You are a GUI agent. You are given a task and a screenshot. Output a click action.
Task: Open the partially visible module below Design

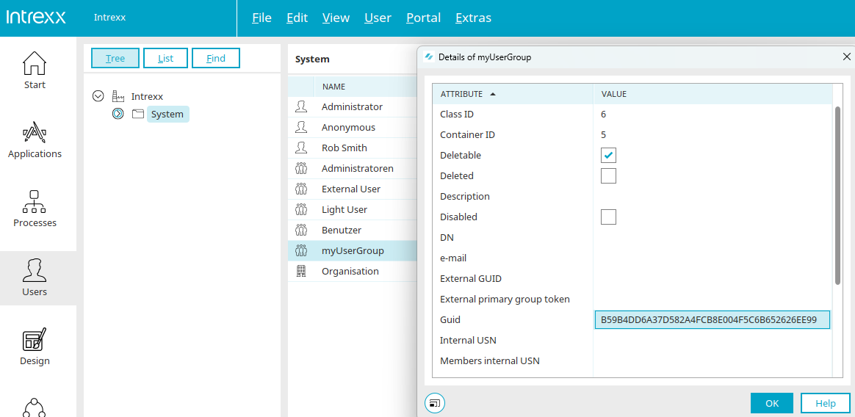pyautogui.click(x=35, y=407)
